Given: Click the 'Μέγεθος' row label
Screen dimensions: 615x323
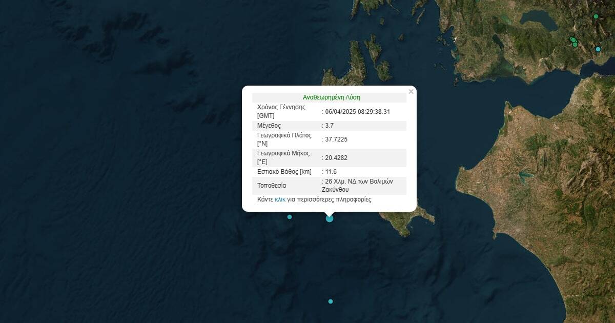Looking at the screenshot, I should click(x=269, y=126).
